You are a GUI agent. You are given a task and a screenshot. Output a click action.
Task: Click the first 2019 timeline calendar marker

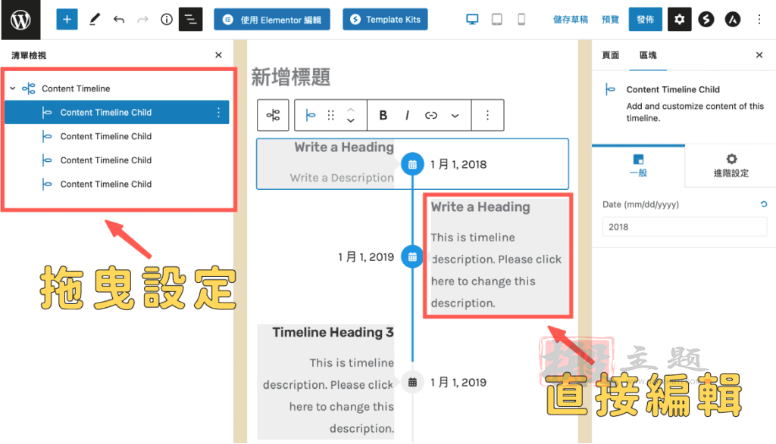click(412, 257)
